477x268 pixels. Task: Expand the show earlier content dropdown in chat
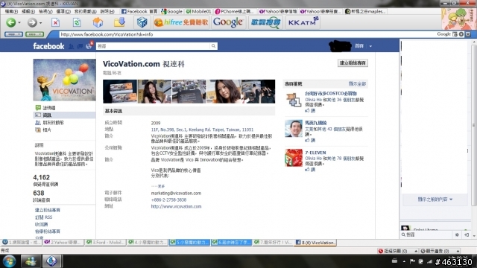pos(435,200)
